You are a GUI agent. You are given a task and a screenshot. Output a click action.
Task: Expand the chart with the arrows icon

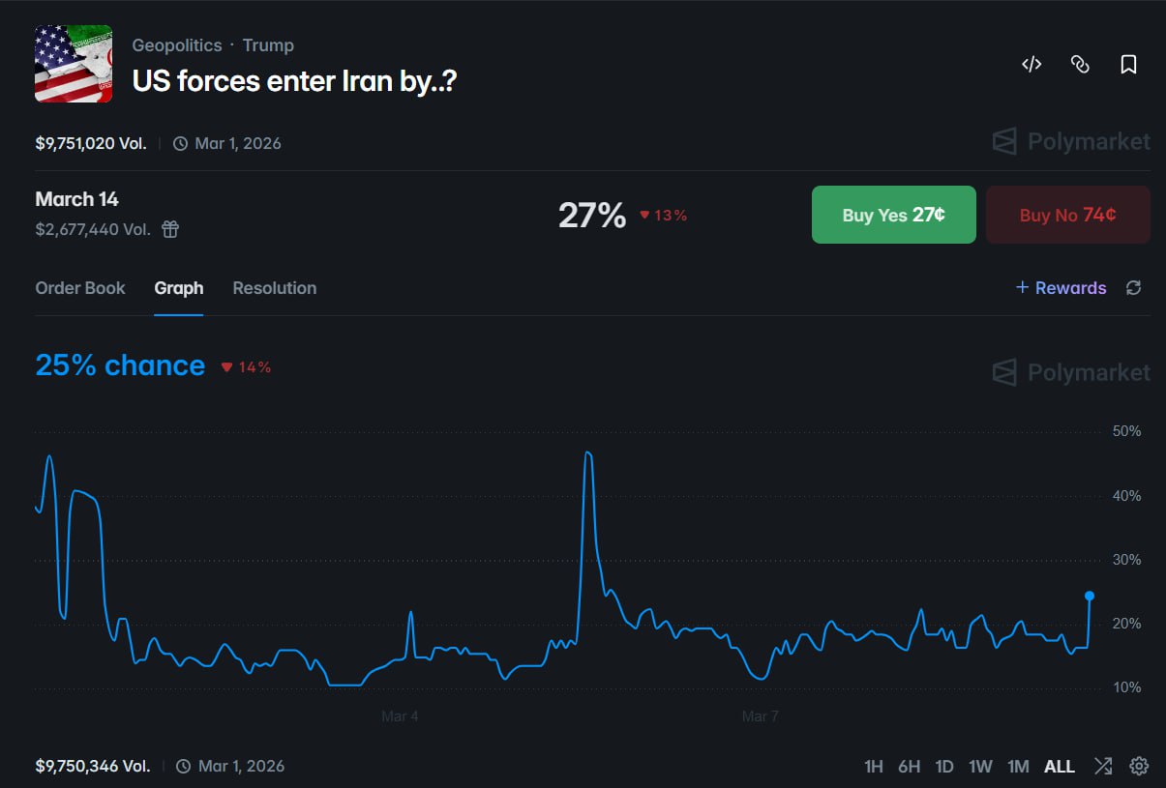click(x=1103, y=766)
